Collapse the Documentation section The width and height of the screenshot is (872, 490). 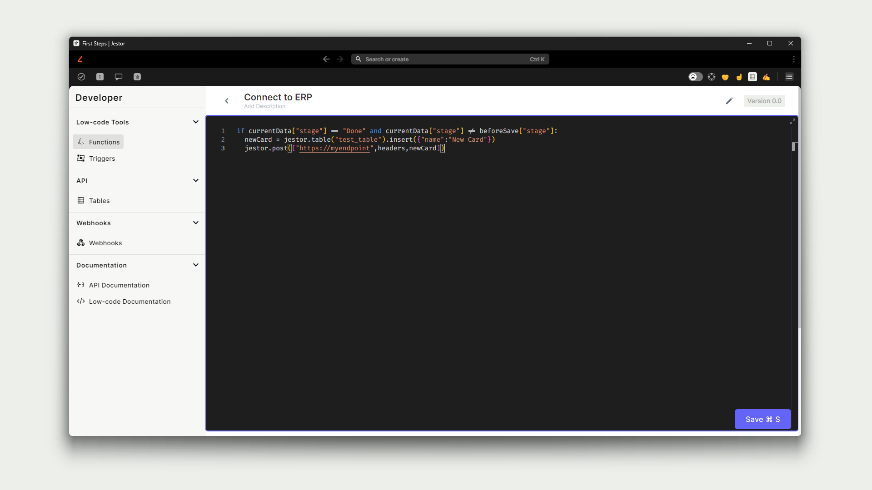pyautogui.click(x=196, y=265)
